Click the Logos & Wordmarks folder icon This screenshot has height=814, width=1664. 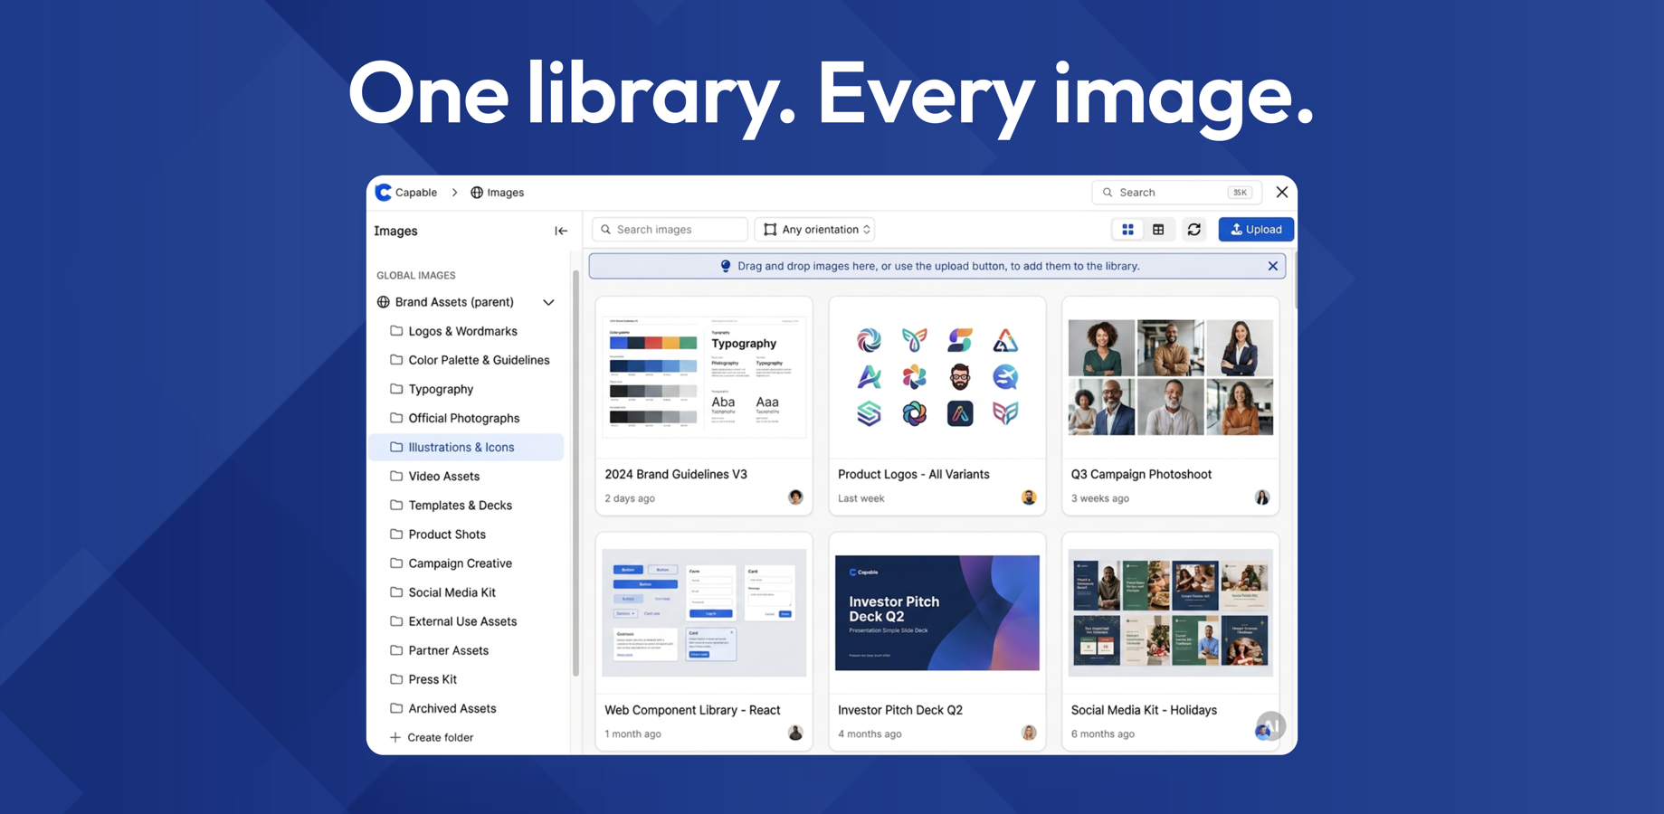click(x=396, y=331)
